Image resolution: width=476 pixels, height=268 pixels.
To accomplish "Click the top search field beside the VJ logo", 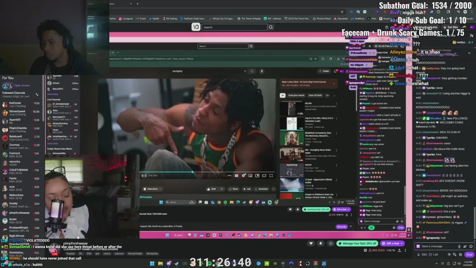I will pyautogui.click(x=234, y=27).
